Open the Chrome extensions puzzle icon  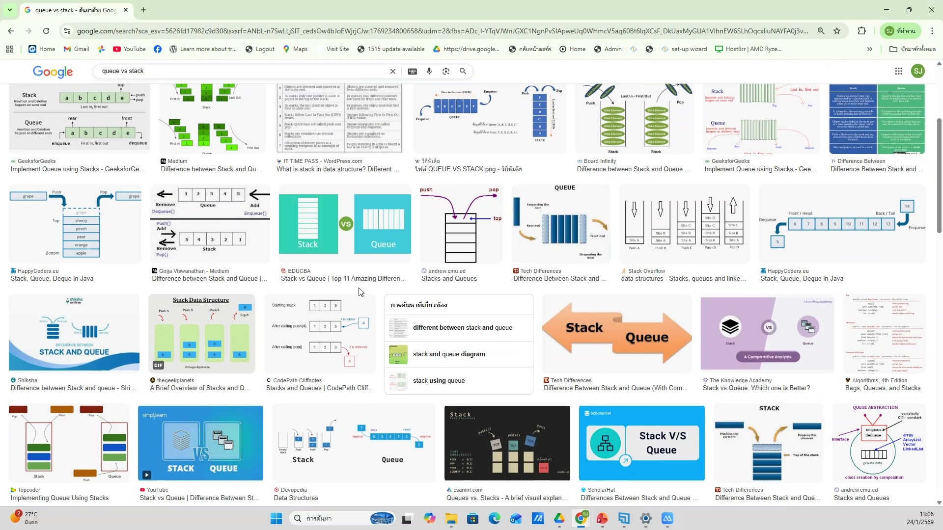[861, 31]
